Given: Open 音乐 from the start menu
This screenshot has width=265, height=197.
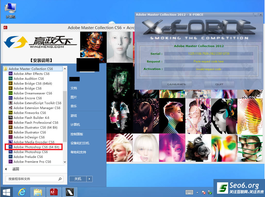Looking at the screenshot, I should click(74, 106).
